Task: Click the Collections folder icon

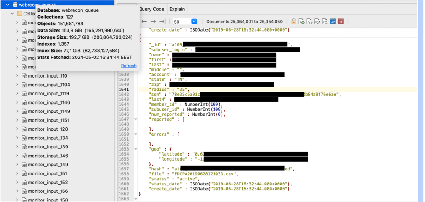Action: (x=20, y=14)
